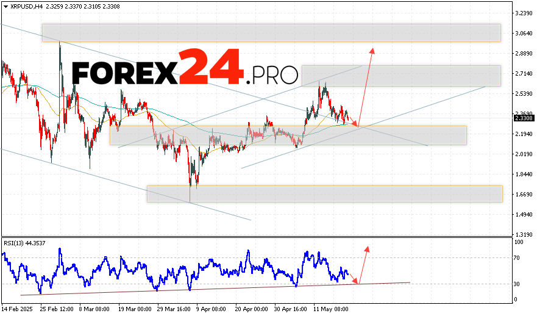The image size is (537, 316).
Task: Click the 3.2390 price axis label
Action: click(524, 13)
